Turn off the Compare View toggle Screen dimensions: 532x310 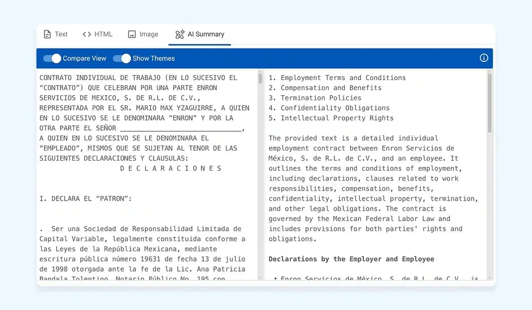[x=52, y=59]
